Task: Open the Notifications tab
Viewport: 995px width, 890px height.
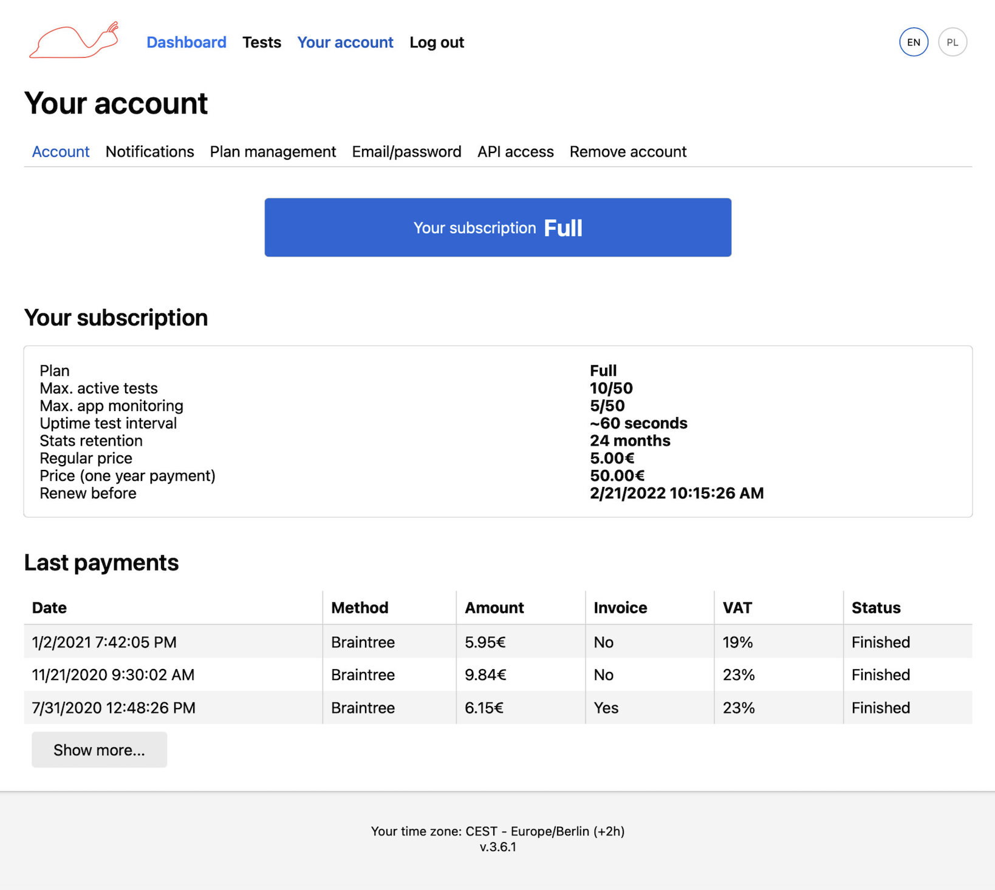Action: 150,152
